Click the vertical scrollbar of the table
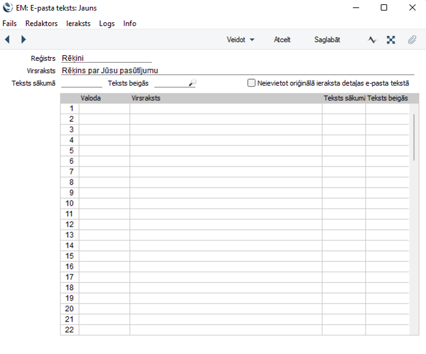 [x=414, y=137]
